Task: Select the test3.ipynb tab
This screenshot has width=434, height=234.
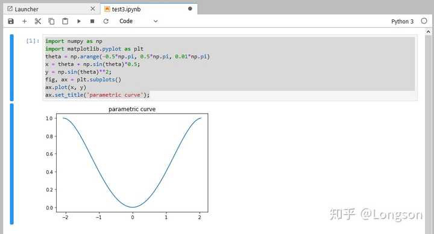Action: 149,9
